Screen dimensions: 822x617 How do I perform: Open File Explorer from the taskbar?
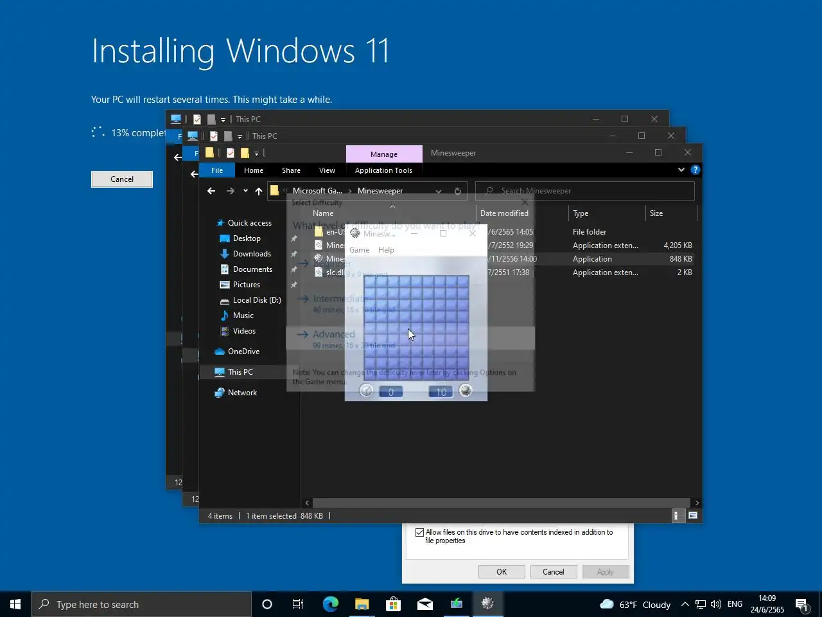coord(362,604)
